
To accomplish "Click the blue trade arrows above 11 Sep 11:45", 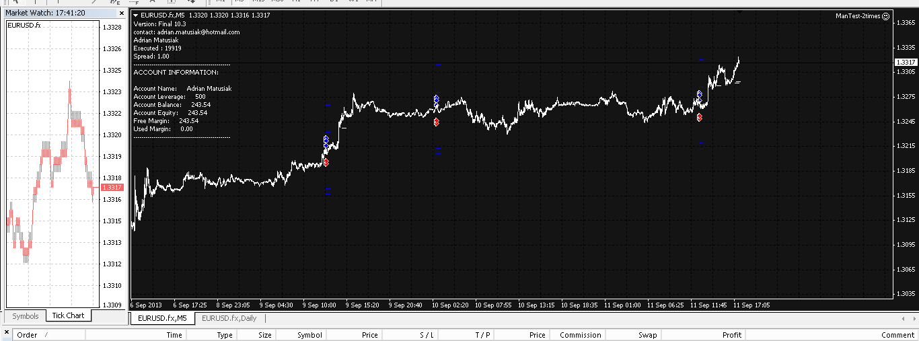I will pyautogui.click(x=700, y=96).
